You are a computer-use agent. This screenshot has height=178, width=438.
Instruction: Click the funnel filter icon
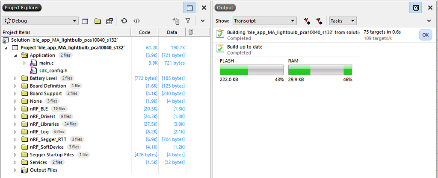[x=188, y=20]
